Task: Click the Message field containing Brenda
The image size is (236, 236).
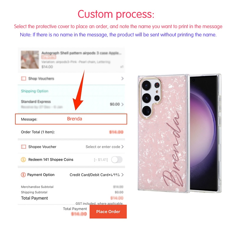Action: coord(71,119)
